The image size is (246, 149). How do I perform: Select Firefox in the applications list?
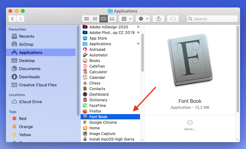[x=95, y=111]
